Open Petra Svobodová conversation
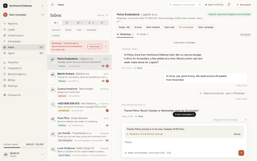Screen dimensions: 257x161 point(79,62)
